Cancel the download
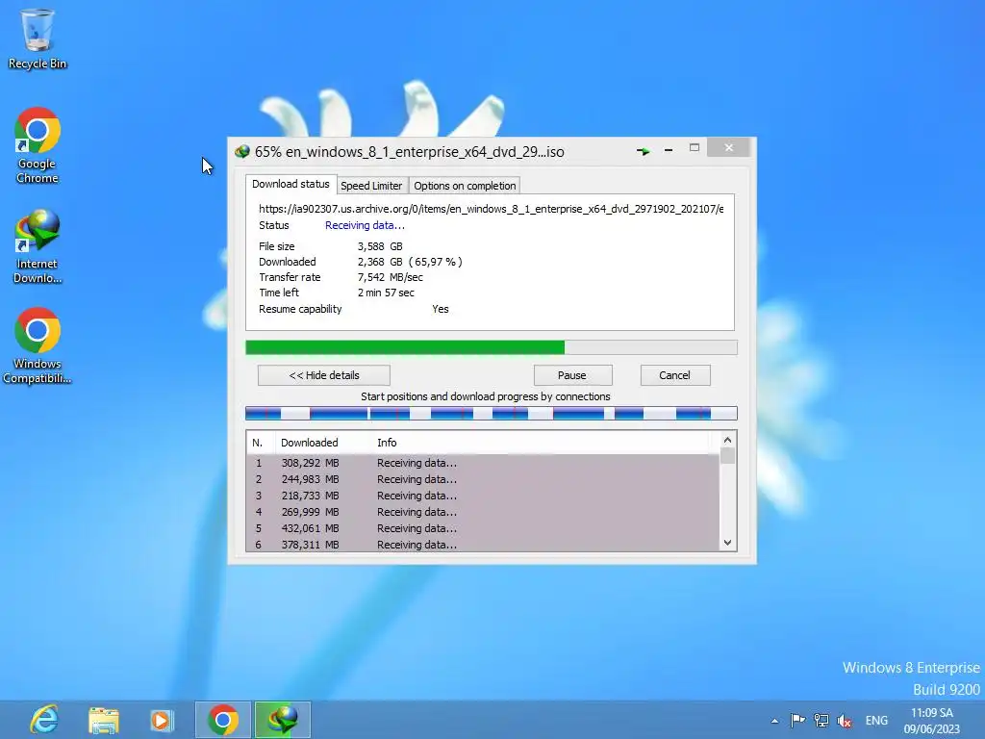The height and width of the screenshot is (739, 985). point(674,375)
